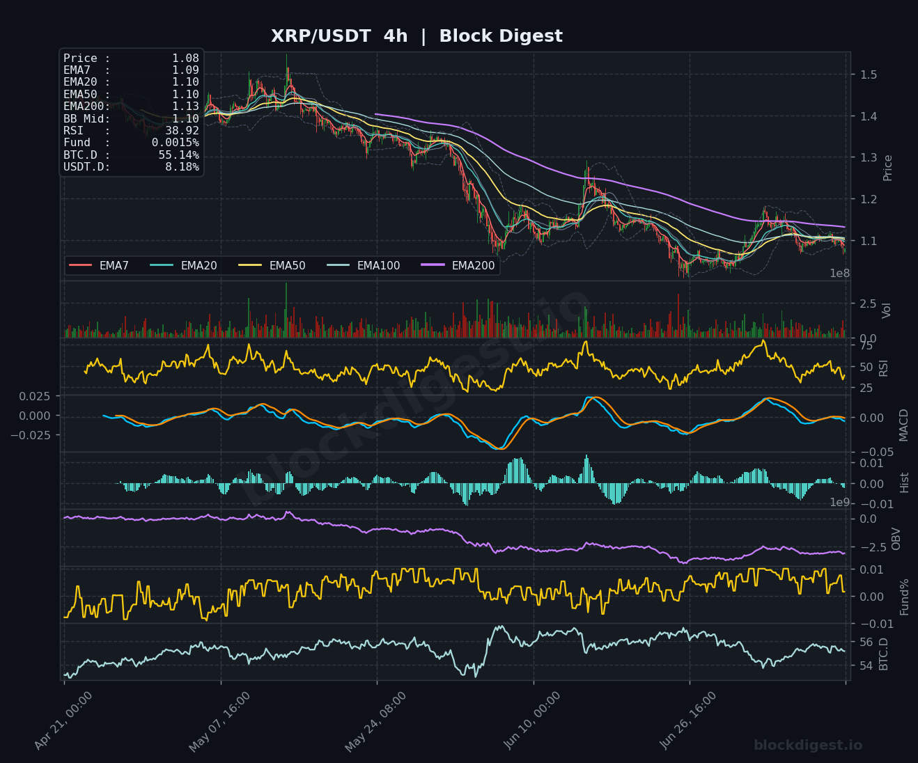Click the Jun 26, 16:00 date label
This screenshot has height=763, width=918.
pos(688,721)
